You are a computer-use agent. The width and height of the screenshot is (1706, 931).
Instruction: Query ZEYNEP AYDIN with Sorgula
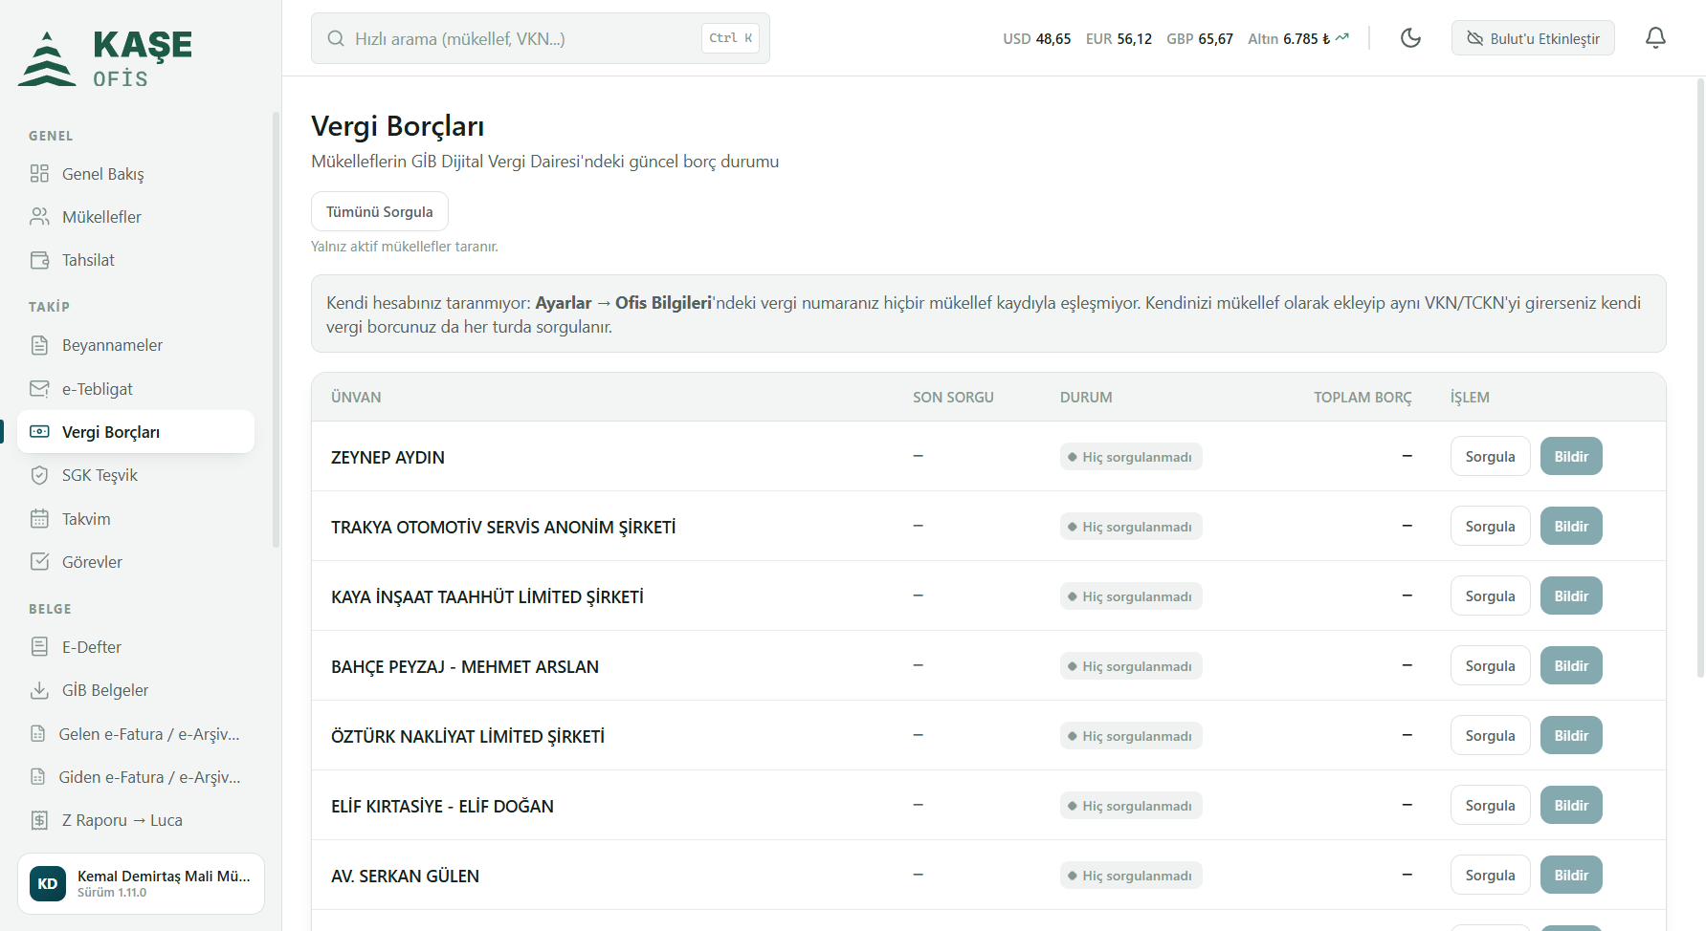coord(1490,456)
